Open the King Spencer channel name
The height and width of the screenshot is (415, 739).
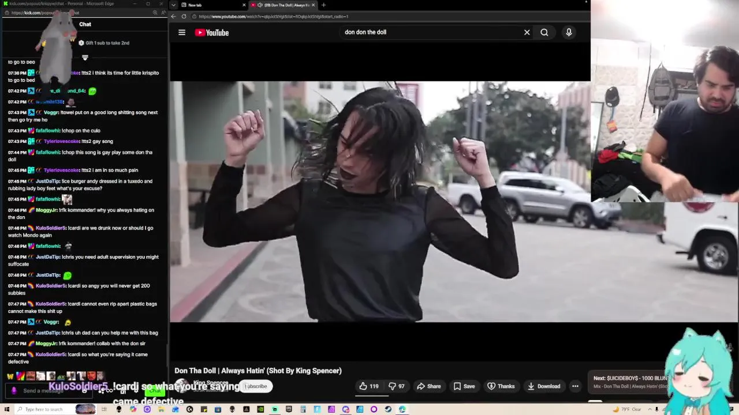210,383
